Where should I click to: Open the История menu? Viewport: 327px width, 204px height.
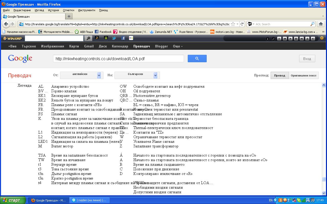point(53,10)
